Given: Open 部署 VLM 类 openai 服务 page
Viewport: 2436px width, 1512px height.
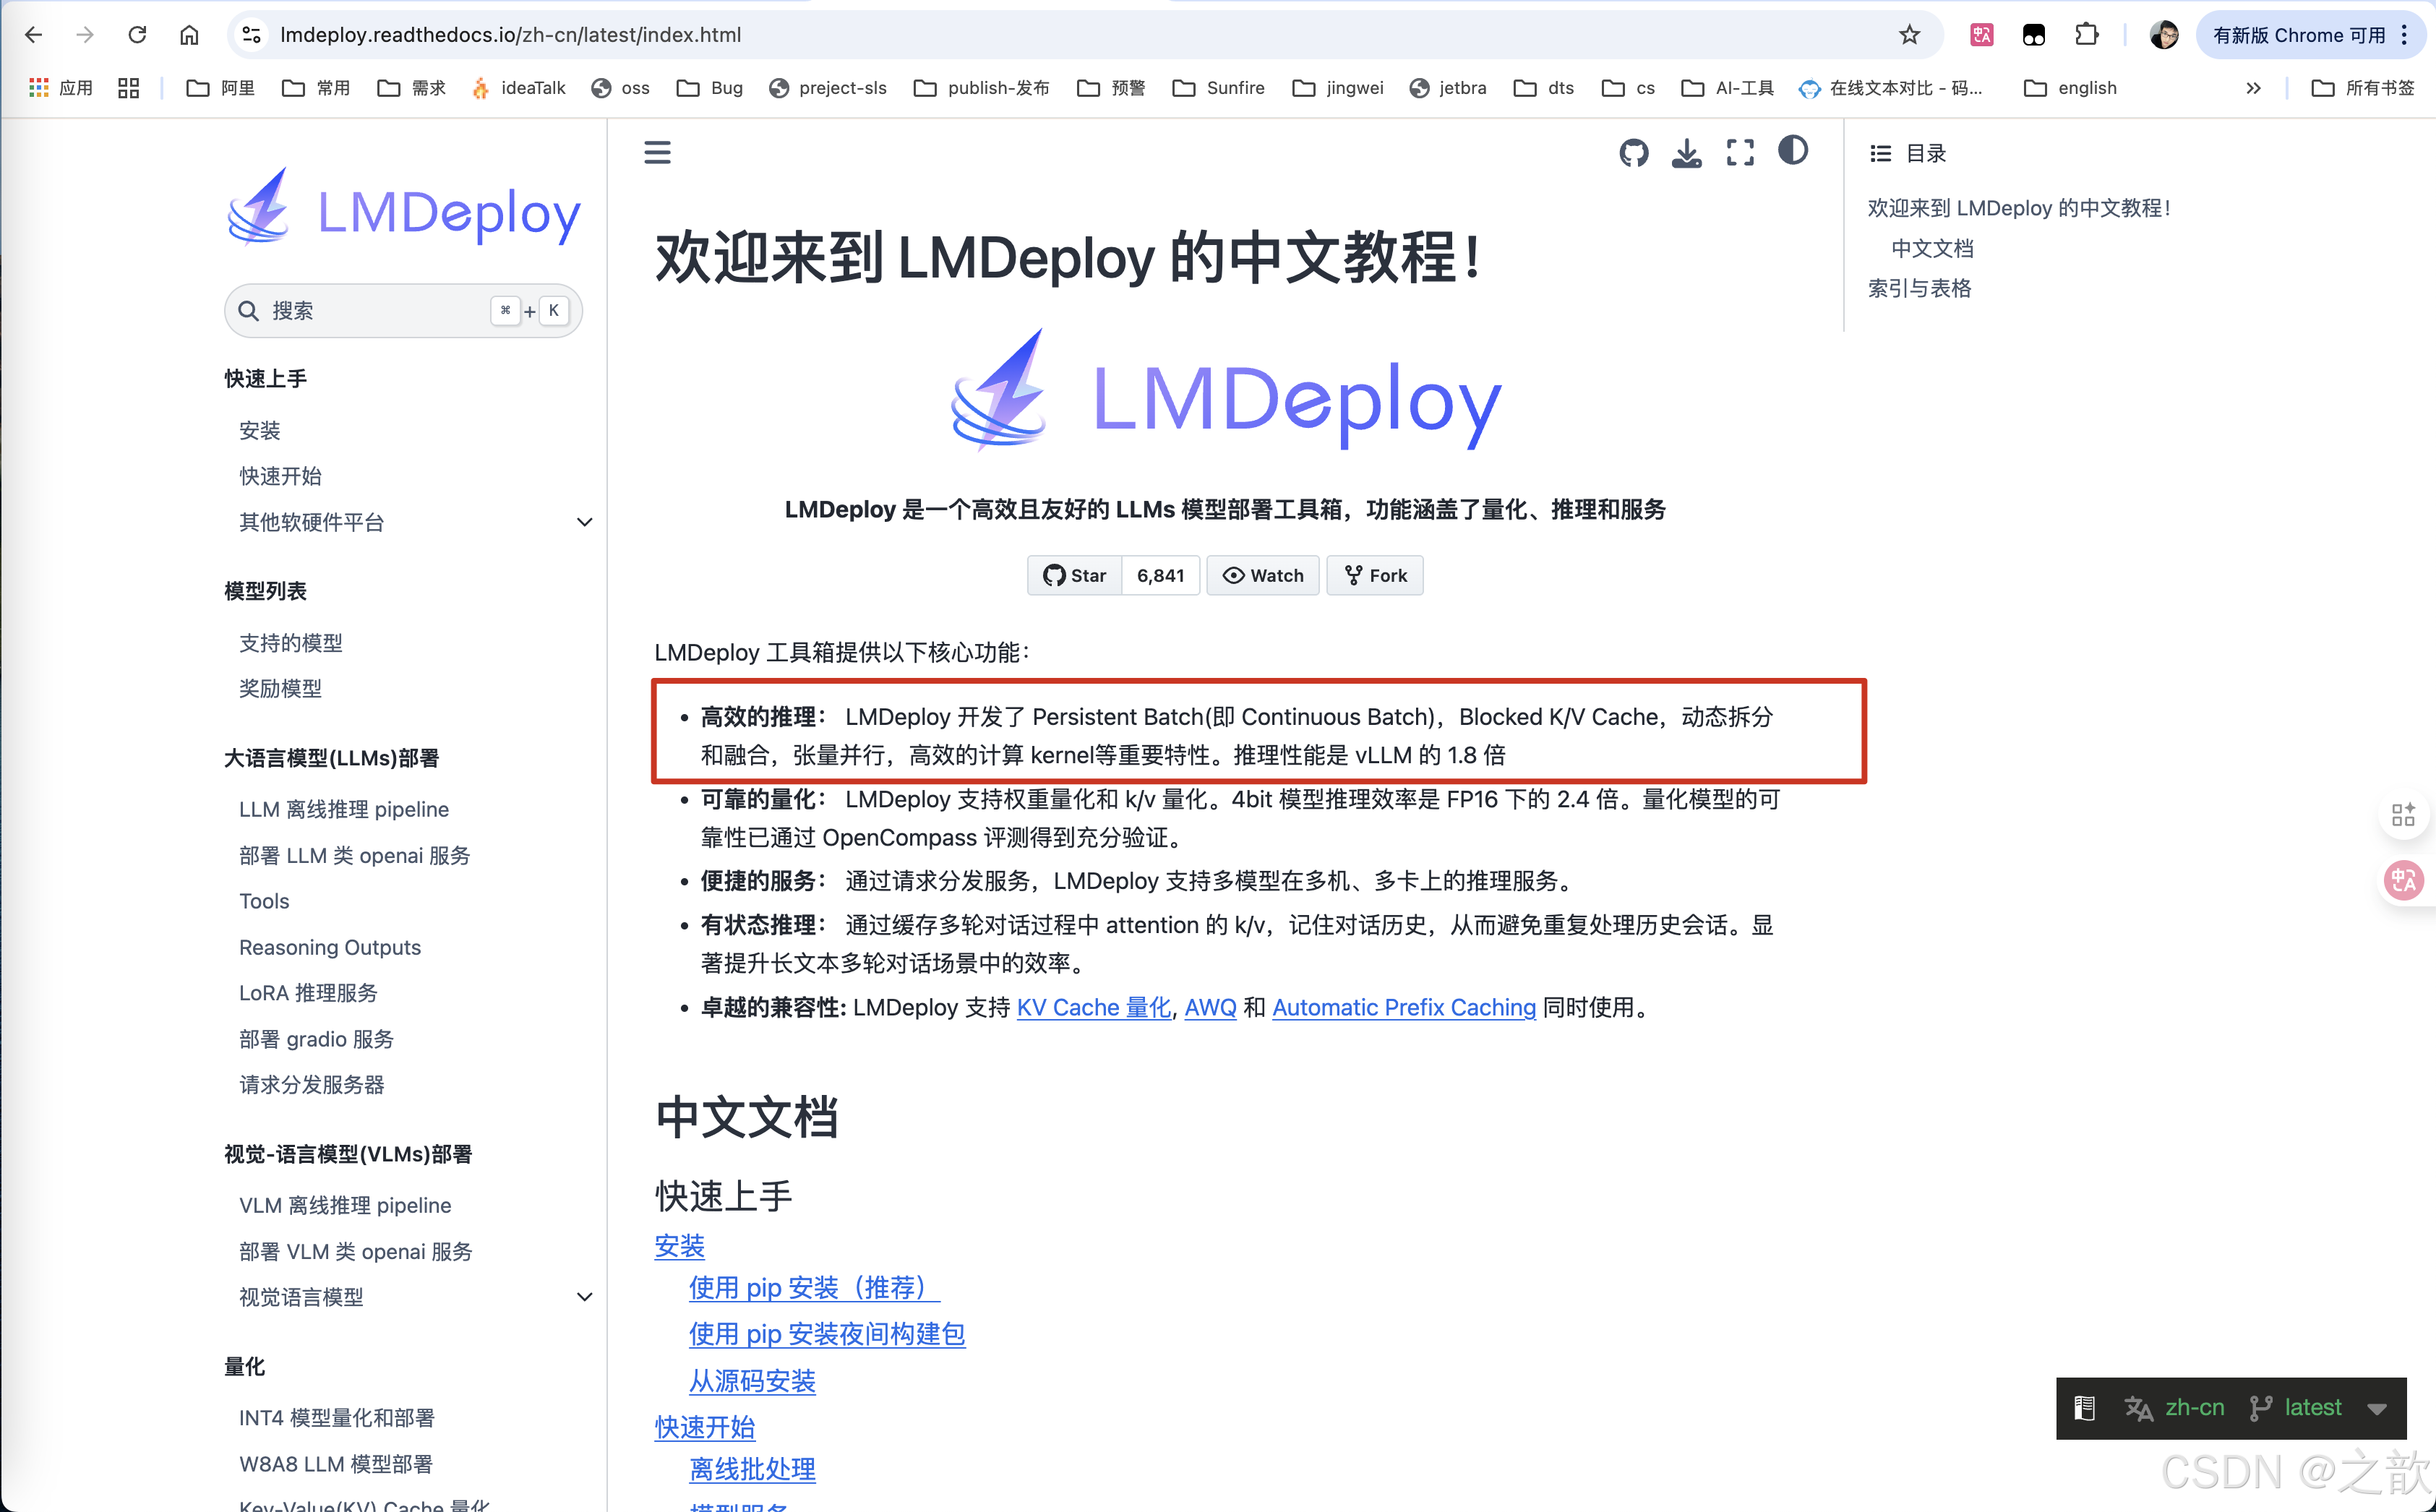Looking at the screenshot, I should coord(355,1251).
